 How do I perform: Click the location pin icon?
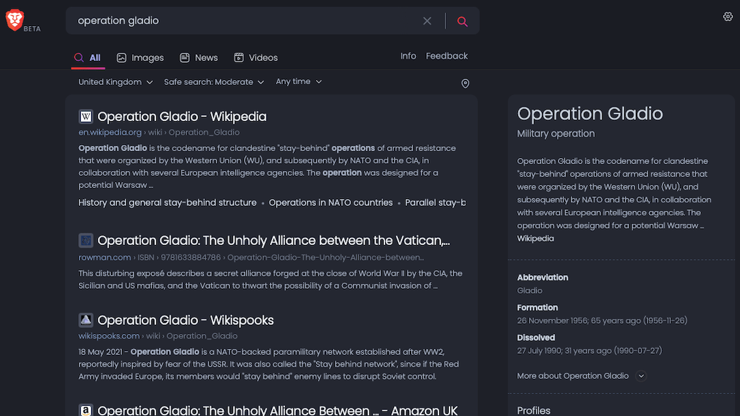coord(465,83)
